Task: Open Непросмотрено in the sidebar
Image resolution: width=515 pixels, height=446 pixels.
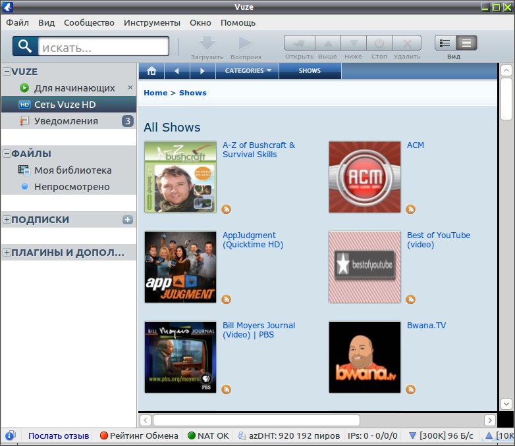Action: coord(68,186)
